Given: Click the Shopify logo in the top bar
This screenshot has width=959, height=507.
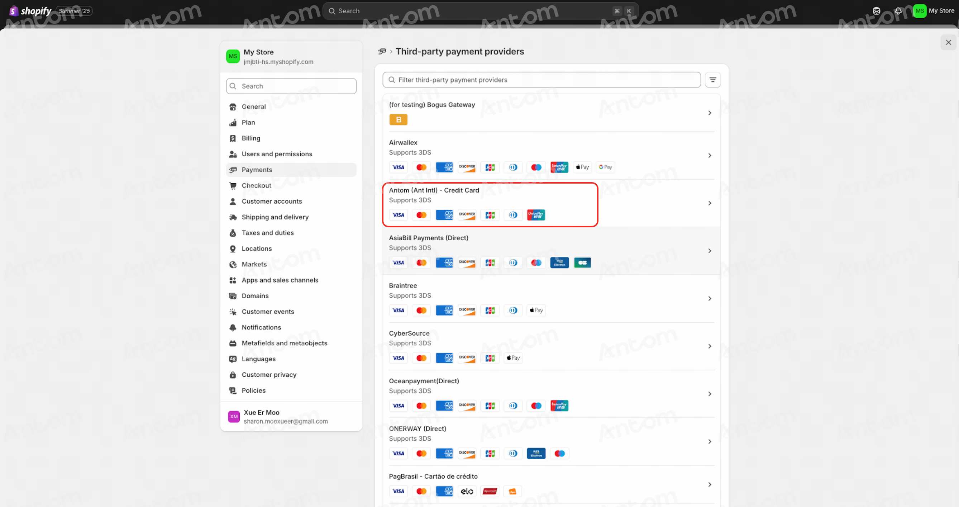Looking at the screenshot, I should coord(30,11).
